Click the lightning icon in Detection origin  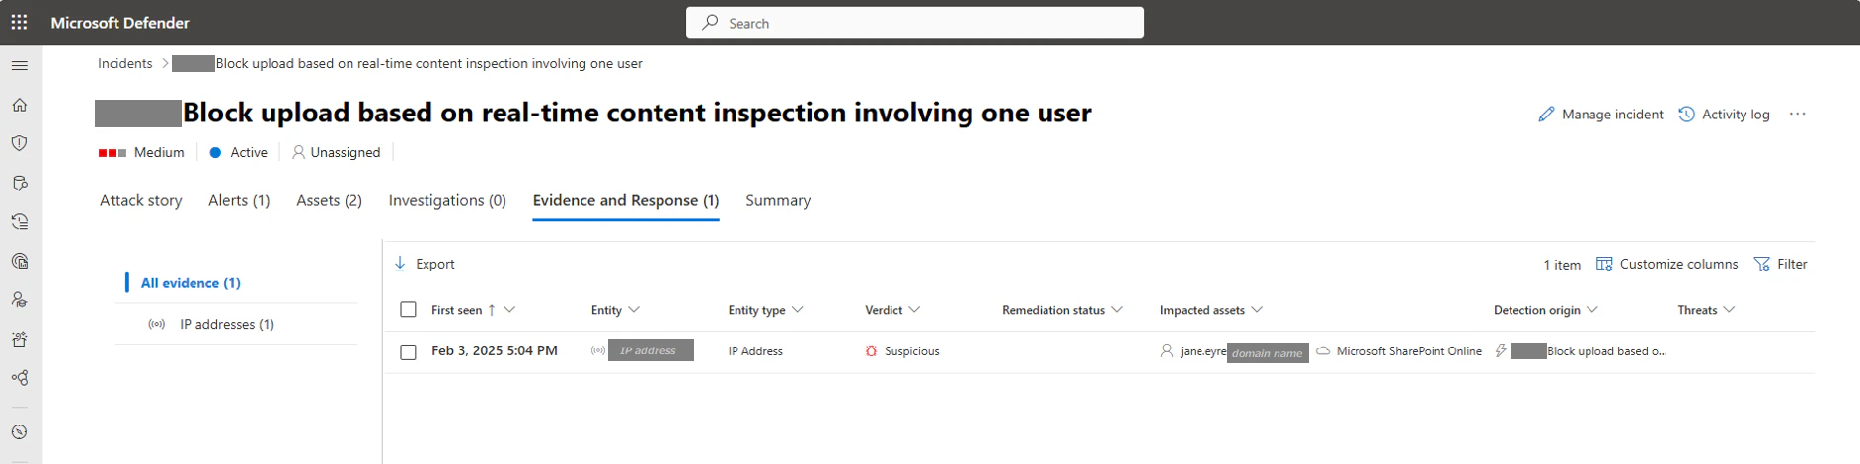point(1501,350)
